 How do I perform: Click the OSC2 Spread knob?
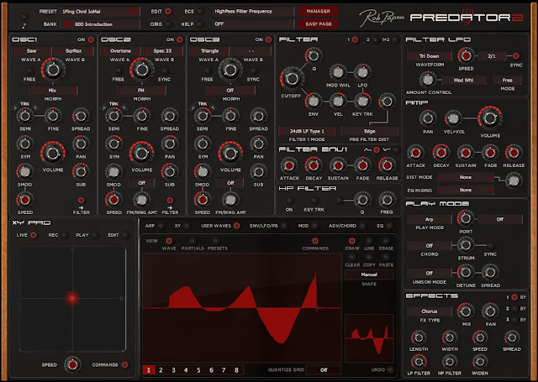tap(170, 116)
